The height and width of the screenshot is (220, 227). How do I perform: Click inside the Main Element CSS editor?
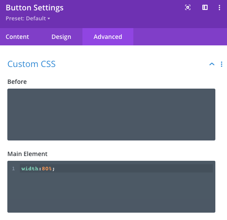(111, 187)
